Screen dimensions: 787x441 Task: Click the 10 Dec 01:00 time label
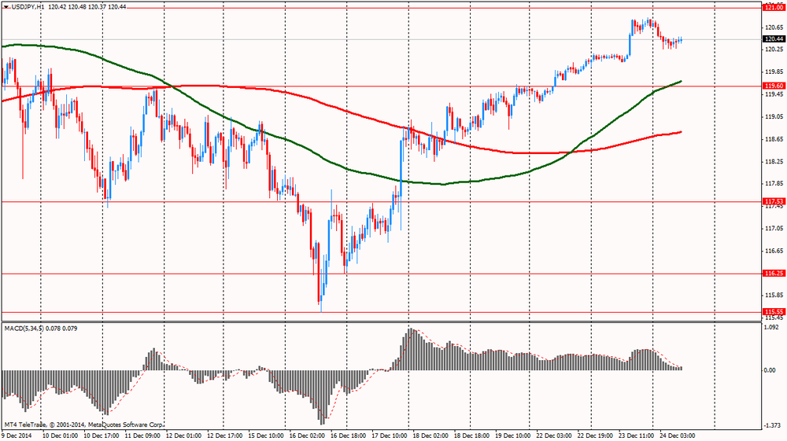(x=61, y=436)
